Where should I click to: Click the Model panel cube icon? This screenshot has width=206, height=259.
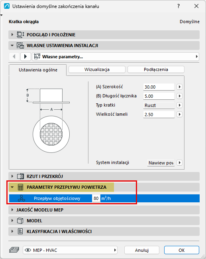(20, 221)
